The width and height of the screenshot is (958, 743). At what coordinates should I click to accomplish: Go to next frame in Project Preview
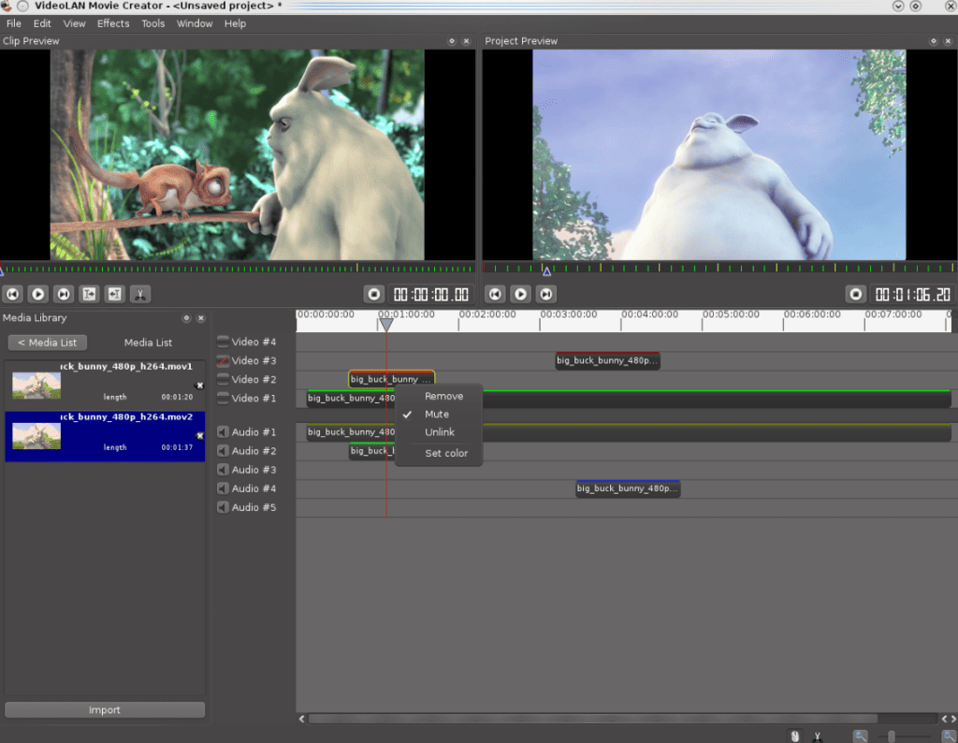tap(546, 295)
